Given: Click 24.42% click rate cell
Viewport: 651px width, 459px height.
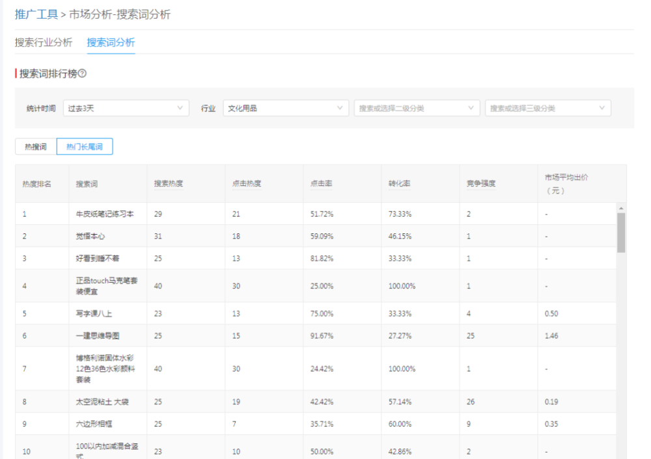Looking at the screenshot, I should coord(322,369).
